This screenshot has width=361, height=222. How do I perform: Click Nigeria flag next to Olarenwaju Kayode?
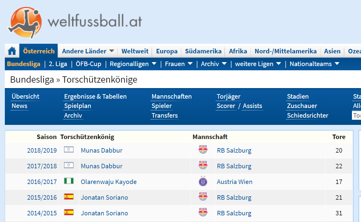[69, 181]
